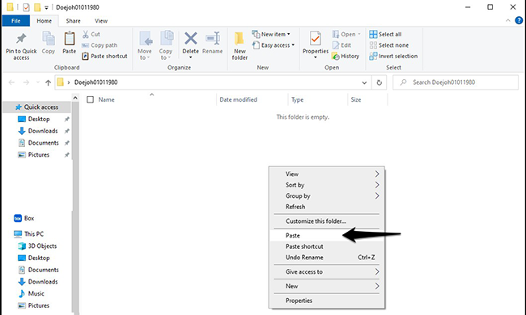
Task: Open the Properties icon in ribbon
Action: pyautogui.click(x=316, y=39)
